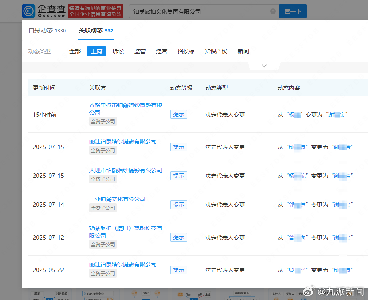This screenshot has width=368, height=300.
Task: Click 提示 badge in 大理市 row
Action: pyautogui.click(x=179, y=176)
